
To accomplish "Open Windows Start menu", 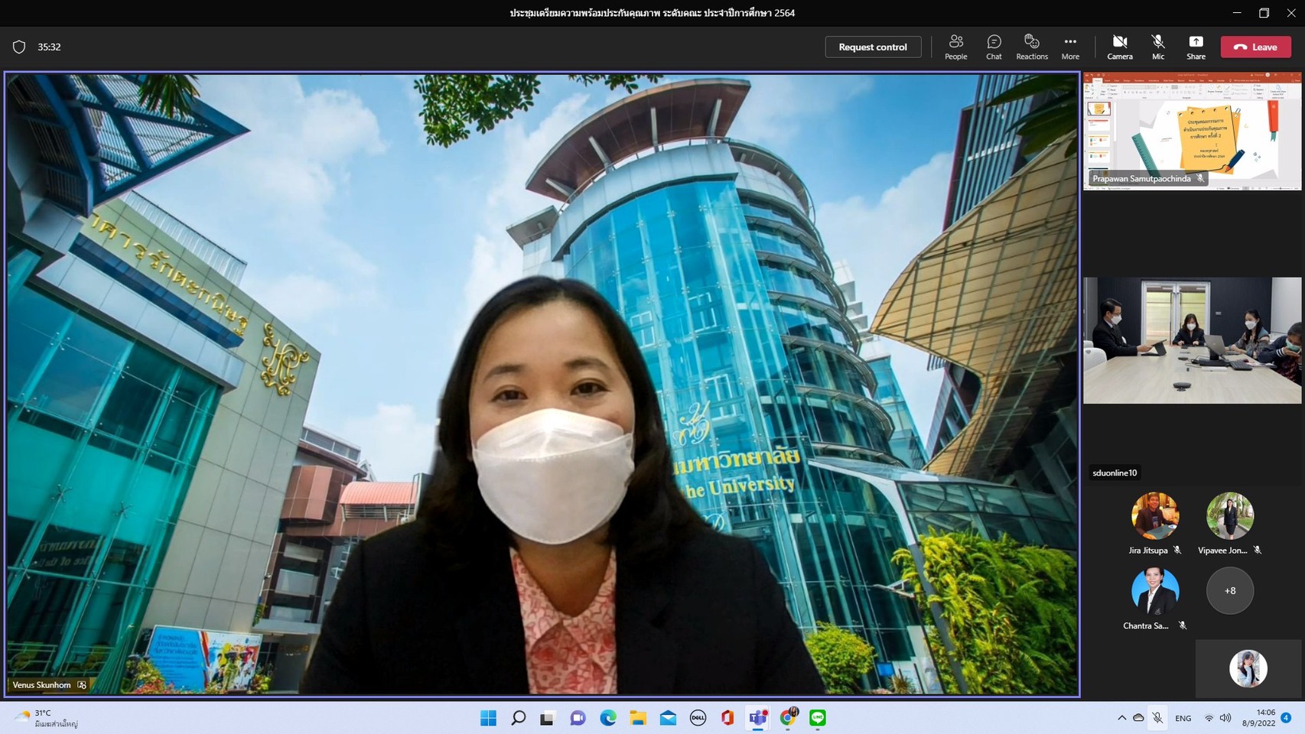I will [488, 718].
